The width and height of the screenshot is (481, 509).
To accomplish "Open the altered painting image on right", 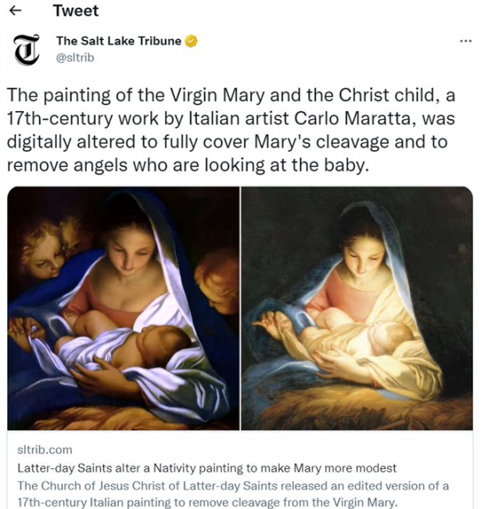I will click(x=357, y=308).
